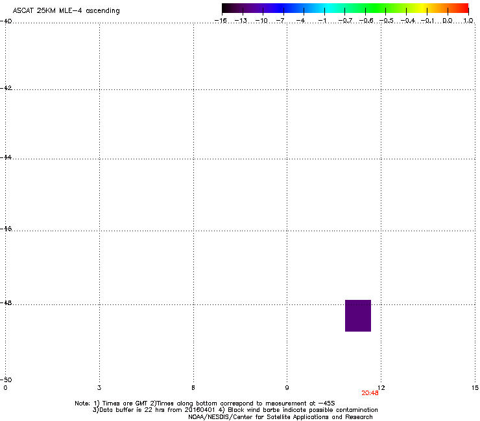The width and height of the screenshot is (480, 421).
Task: Click the -0.6 colorbar label
Action: coord(366,21)
